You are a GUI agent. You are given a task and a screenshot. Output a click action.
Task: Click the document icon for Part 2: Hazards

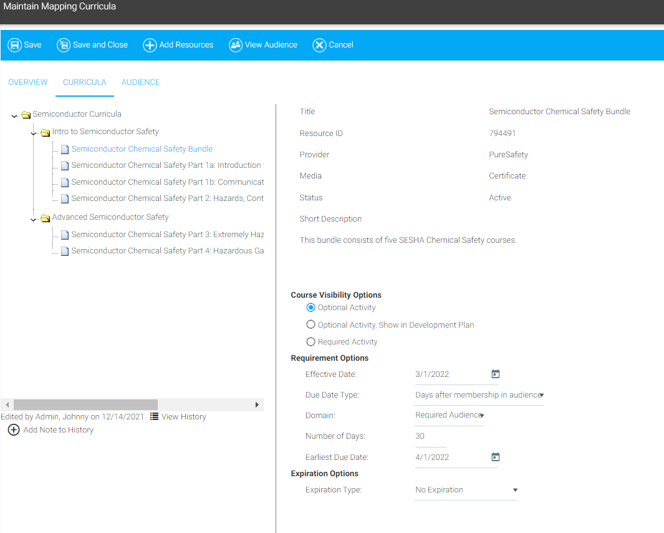65,198
